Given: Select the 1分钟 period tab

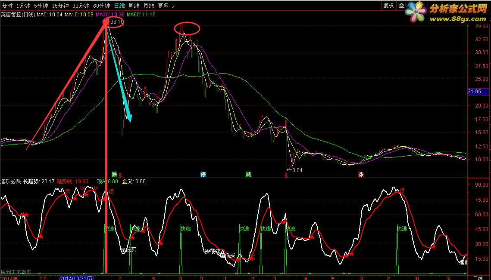Looking at the screenshot, I should pyautogui.click(x=23, y=6).
